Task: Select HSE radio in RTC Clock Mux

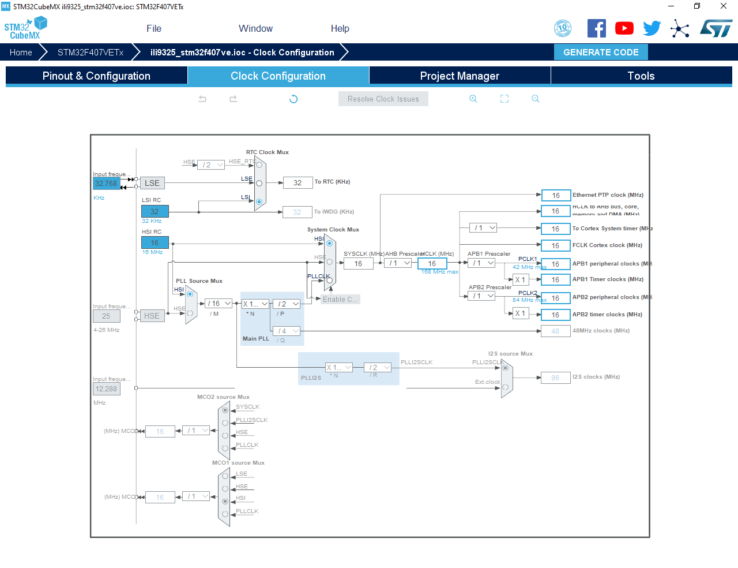Action: pyautogui.click(x=259, y=165)
